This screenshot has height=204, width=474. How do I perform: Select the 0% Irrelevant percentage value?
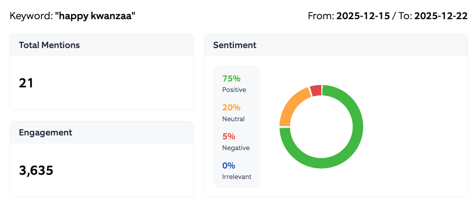pos(229,165)
